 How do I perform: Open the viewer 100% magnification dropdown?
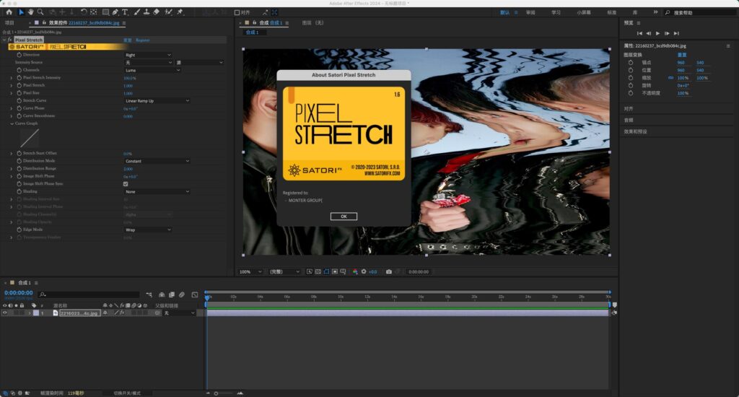[x=250, y=272]
